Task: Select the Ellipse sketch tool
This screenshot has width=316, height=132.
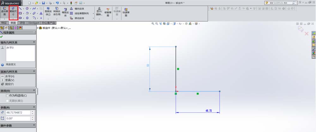Action: coord(34,13)
